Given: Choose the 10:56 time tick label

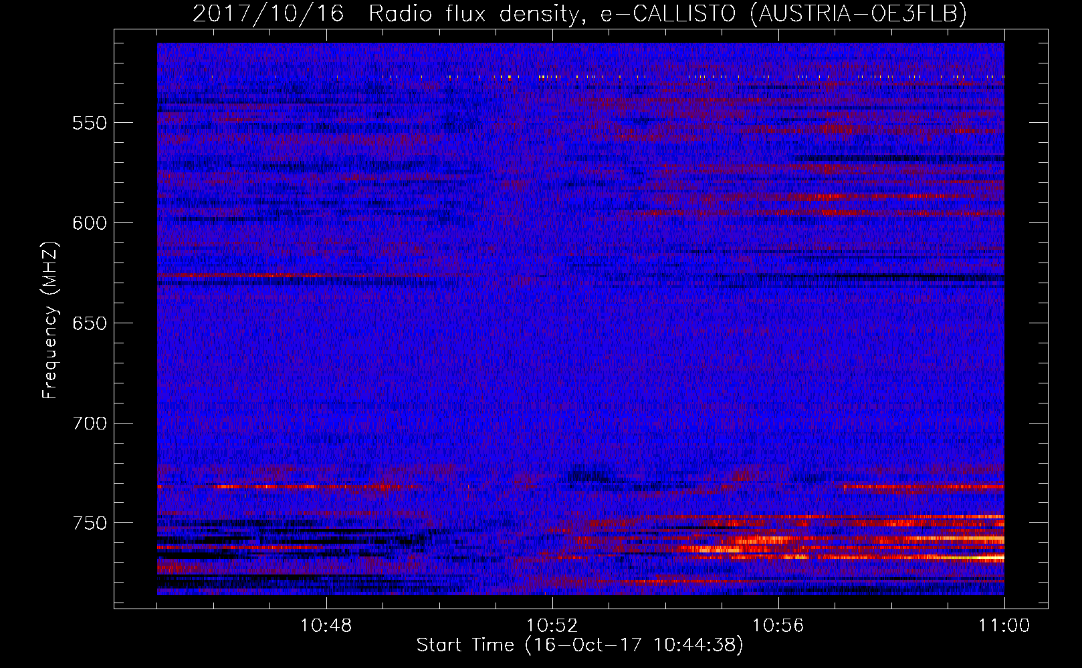Looking at the screenshot, I should tap(778, 626).
